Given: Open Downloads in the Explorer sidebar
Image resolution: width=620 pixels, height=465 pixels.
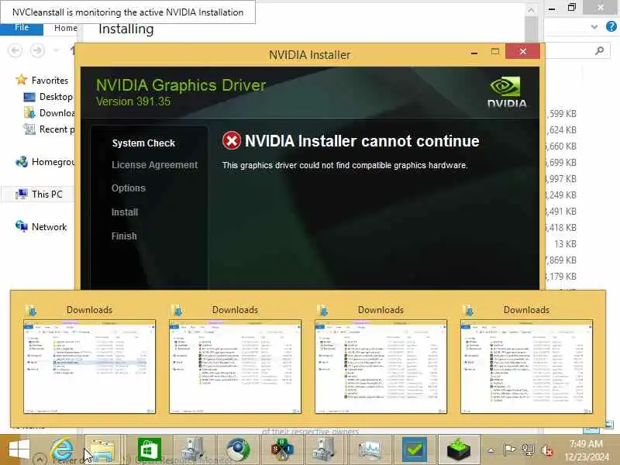Looking at the screenshot, I should click(x=50, y=113).
